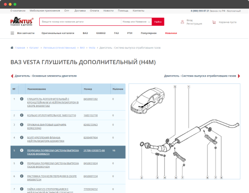Screen dimensions: 249x193
Task: Click the shopping cart icon
Action: (x=214, y=22)
